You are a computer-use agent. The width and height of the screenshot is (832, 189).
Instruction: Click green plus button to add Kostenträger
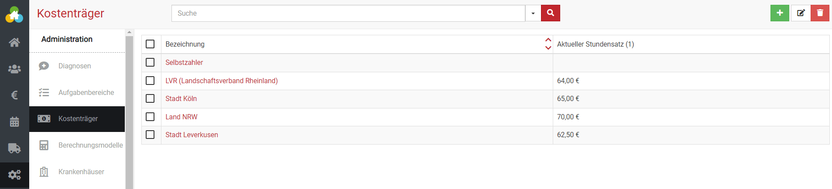pyautogui.click(x=779, y=13)
